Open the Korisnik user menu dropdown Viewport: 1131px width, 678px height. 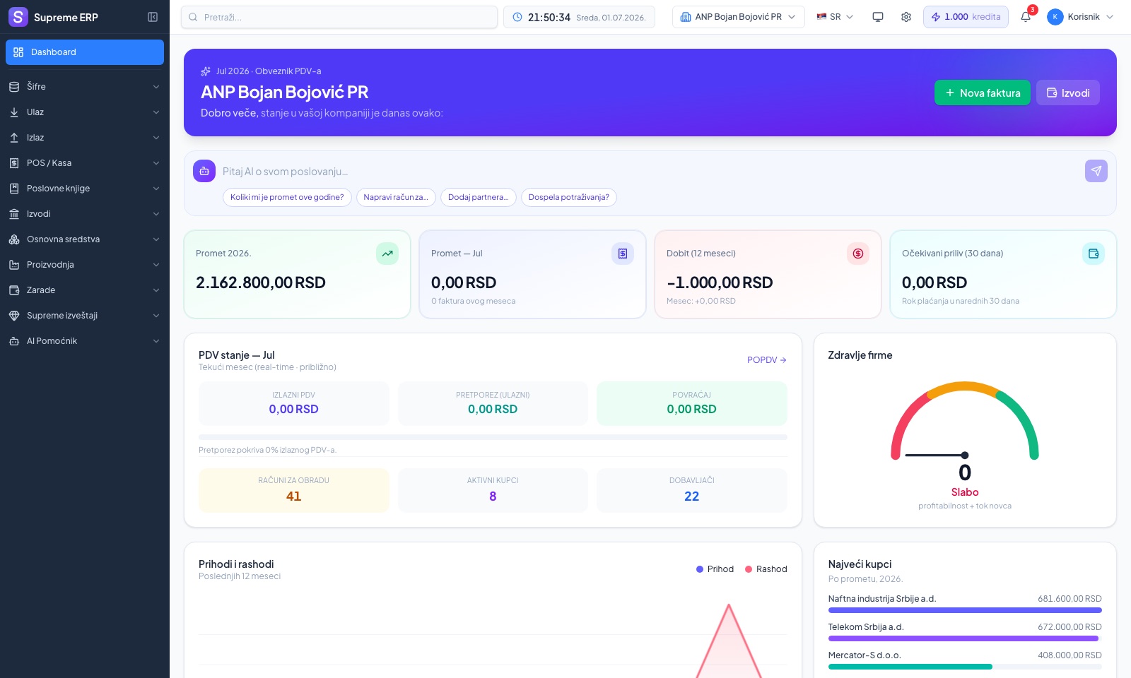point(1080,17)
